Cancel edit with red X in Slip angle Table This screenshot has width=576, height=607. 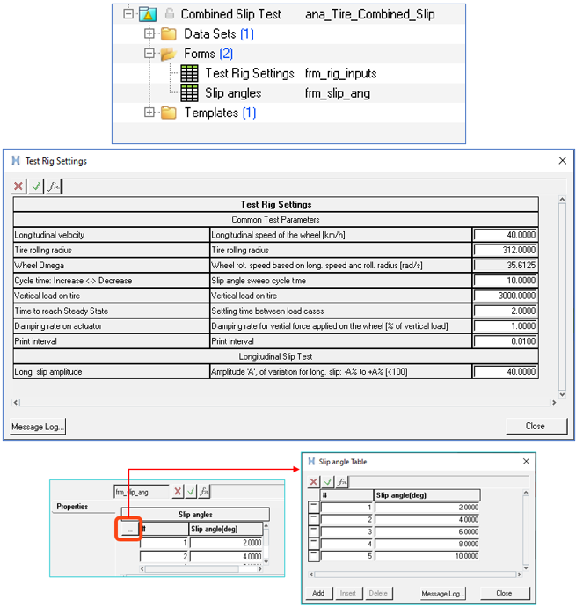point(314,481)
